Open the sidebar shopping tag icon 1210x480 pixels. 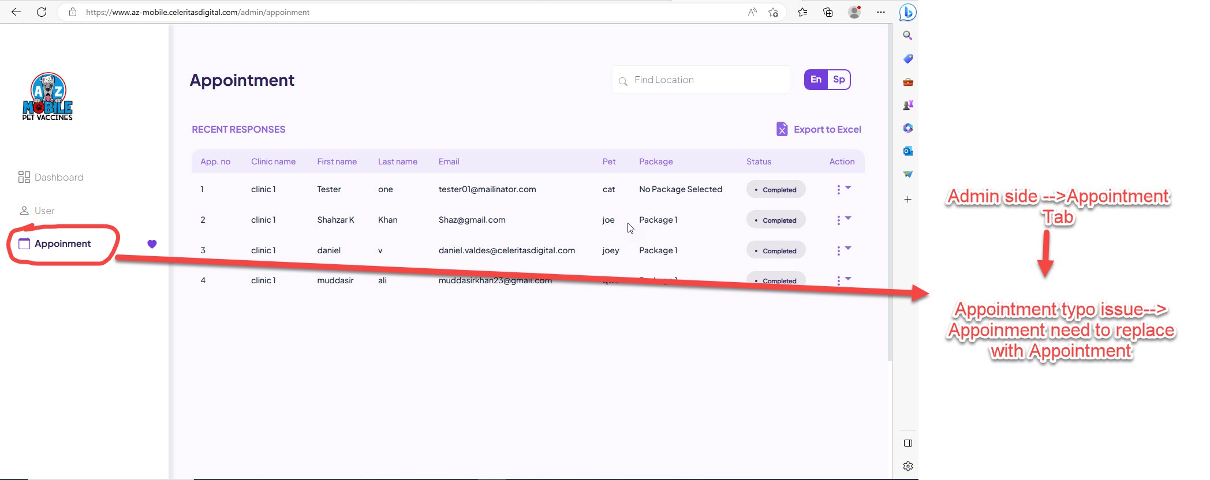point(907,59)
